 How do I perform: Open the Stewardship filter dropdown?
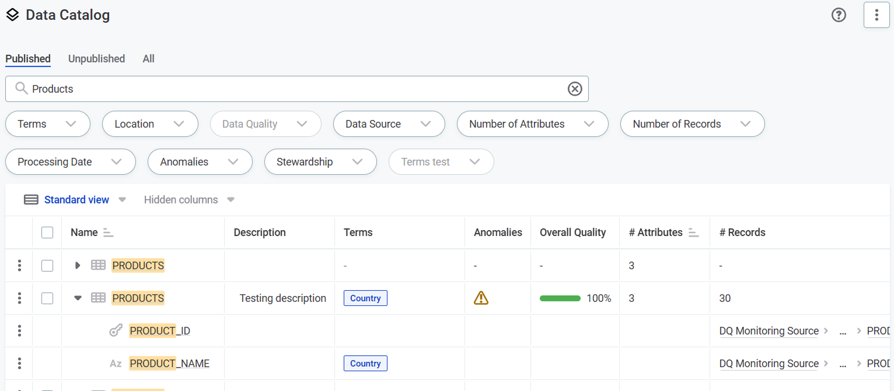coord(320,162)
